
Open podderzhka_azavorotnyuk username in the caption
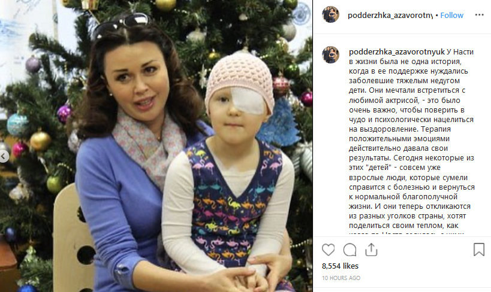397,52
